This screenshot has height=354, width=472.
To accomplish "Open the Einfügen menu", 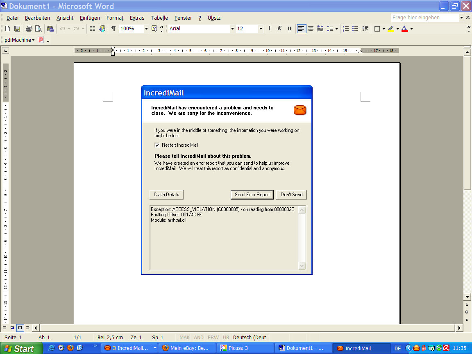I will click(90, 18).
